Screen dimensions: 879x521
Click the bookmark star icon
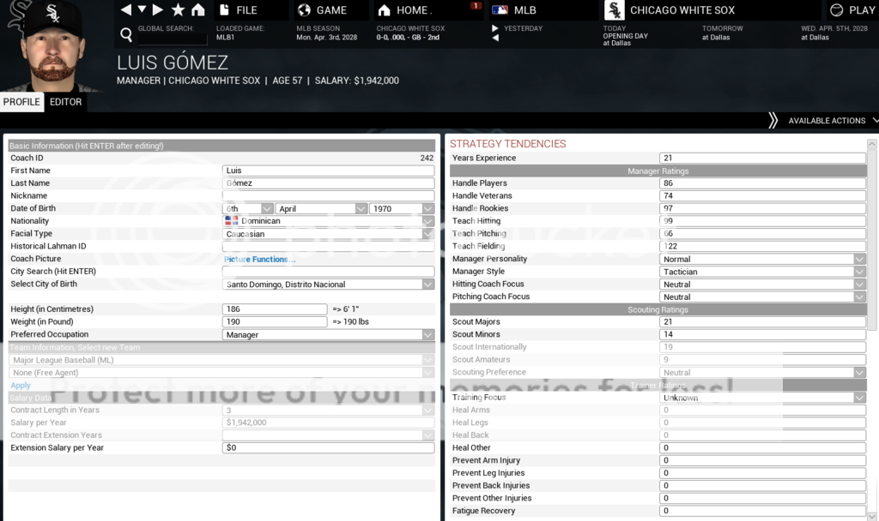pos(179,10)
